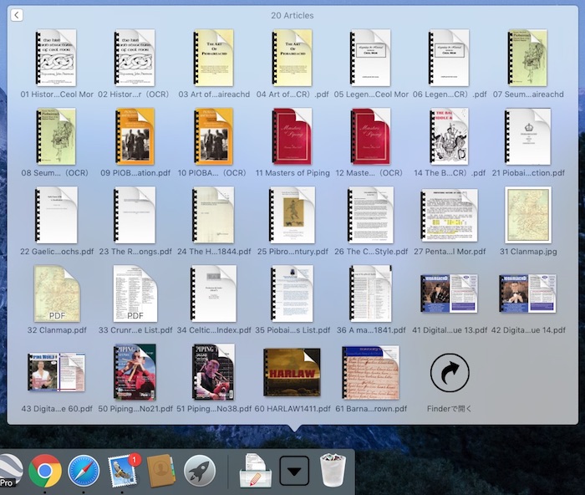Open 43 Digita...e 60.pdf magazine
Image resolution: width=585 pixels, height=495 pixels.
click(56, 372)
